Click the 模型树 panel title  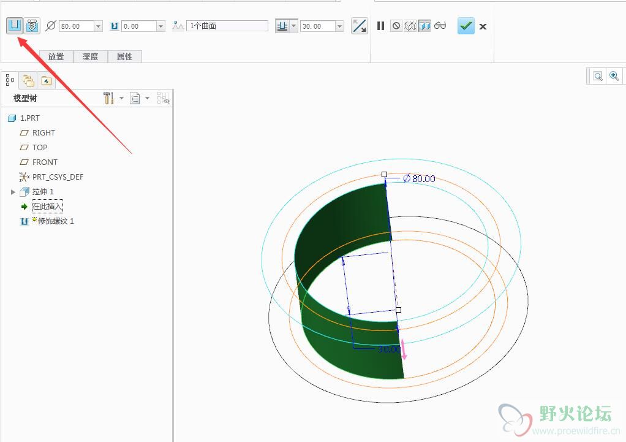(x=25, y=98)
